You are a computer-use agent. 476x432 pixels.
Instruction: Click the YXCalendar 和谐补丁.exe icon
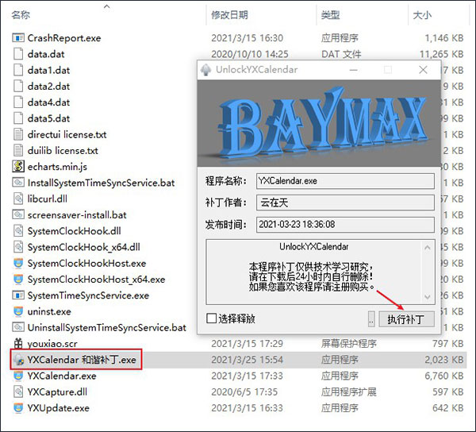(x=19, y=360)
